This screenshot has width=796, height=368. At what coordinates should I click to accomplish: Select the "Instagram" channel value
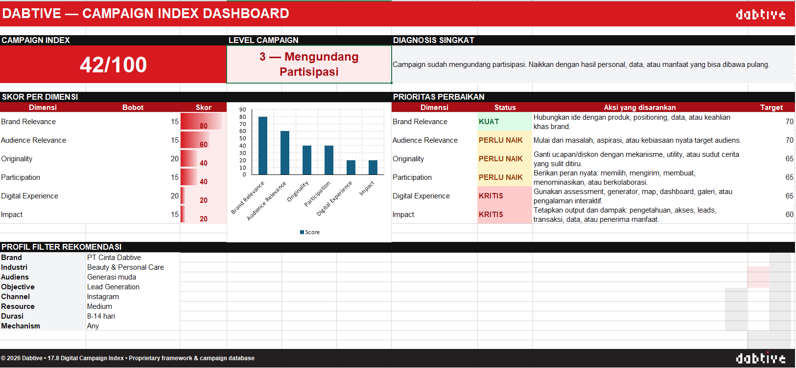click(103, 297)
